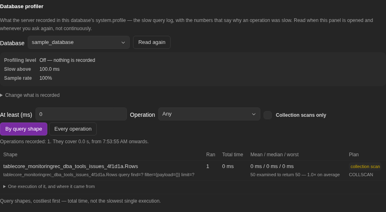
Task: Click the 'Change what is recorded' triangle
Action: pos(2,95)
